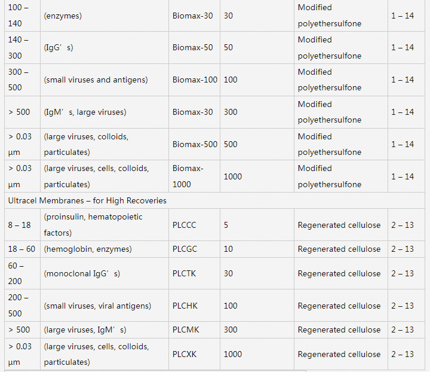Image resolution: width=430 pixels, height=372 pixels.
Task: Select the "(IgM's, large viruses)" cell
Action: coord(85,112)
